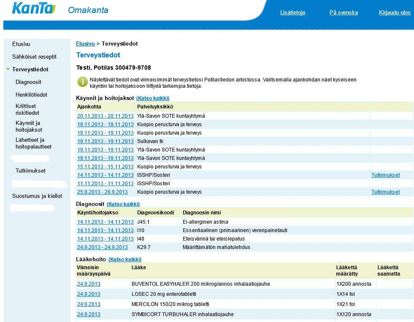Click the Etusivu breadcrumb link
The image size is (414, 322).
(85, 44)
